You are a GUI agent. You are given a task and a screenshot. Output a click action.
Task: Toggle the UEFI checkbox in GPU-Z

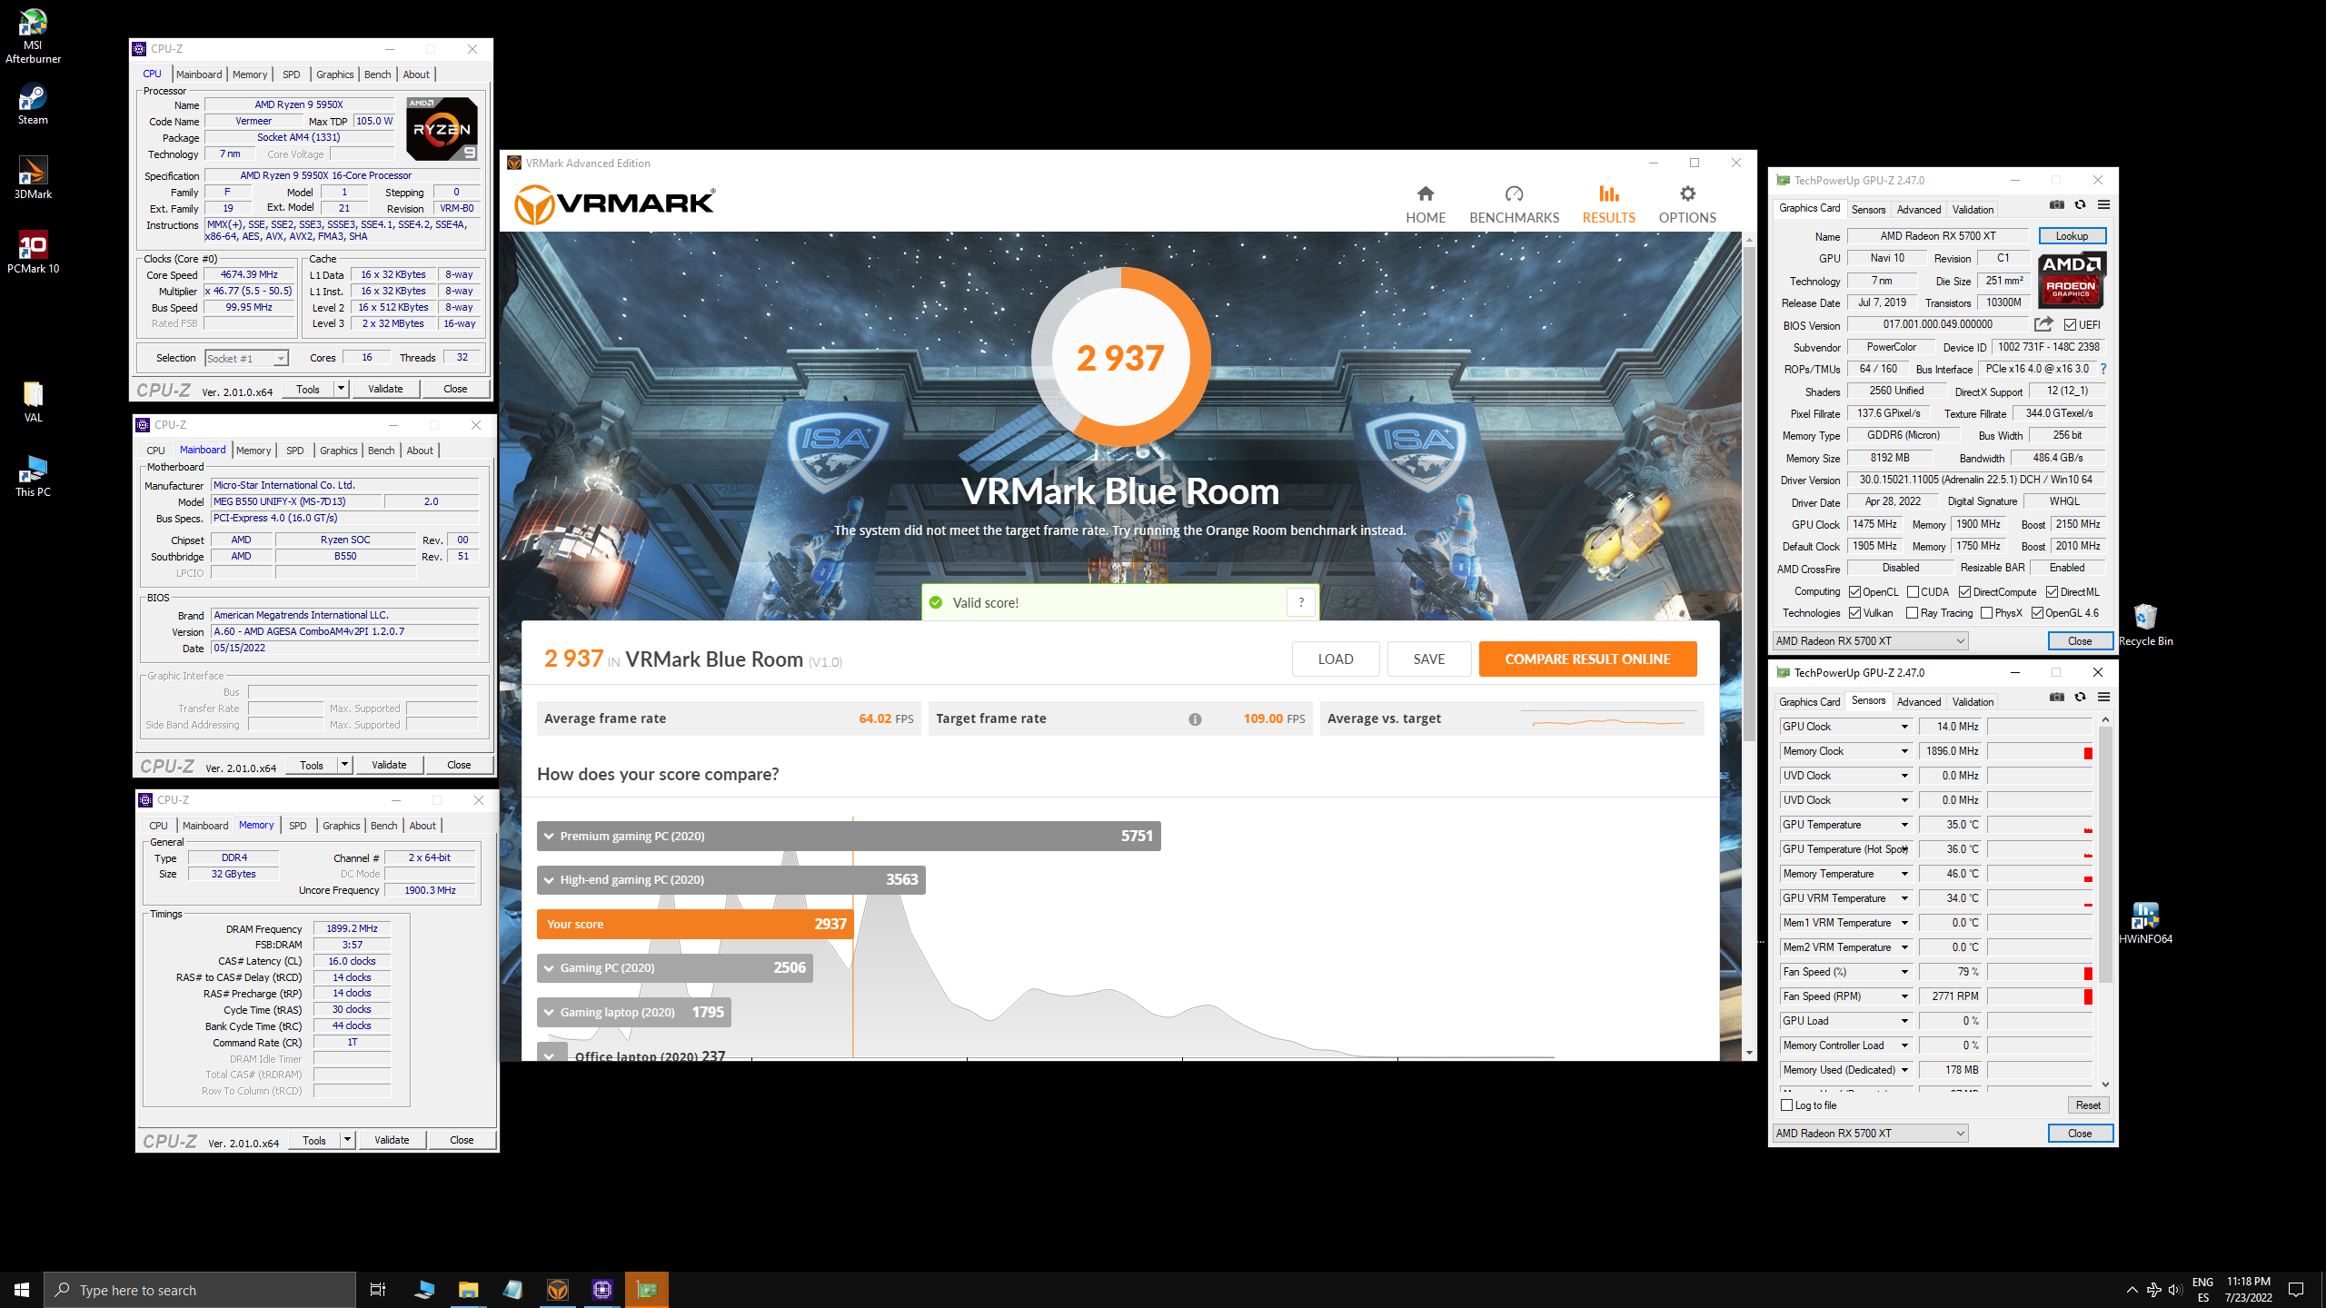point(2070,324)
